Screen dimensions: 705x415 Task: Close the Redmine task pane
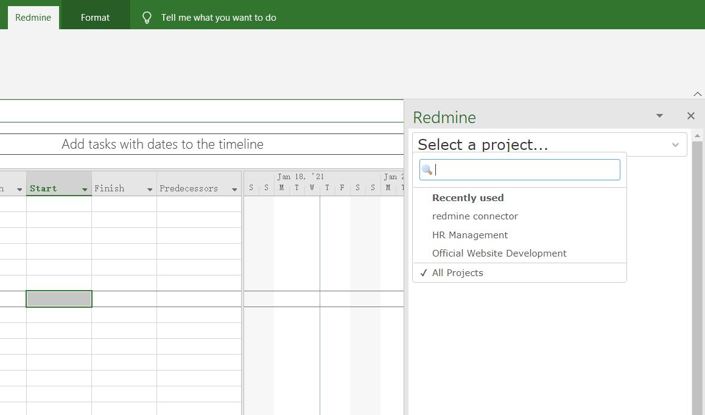[691, 116]
